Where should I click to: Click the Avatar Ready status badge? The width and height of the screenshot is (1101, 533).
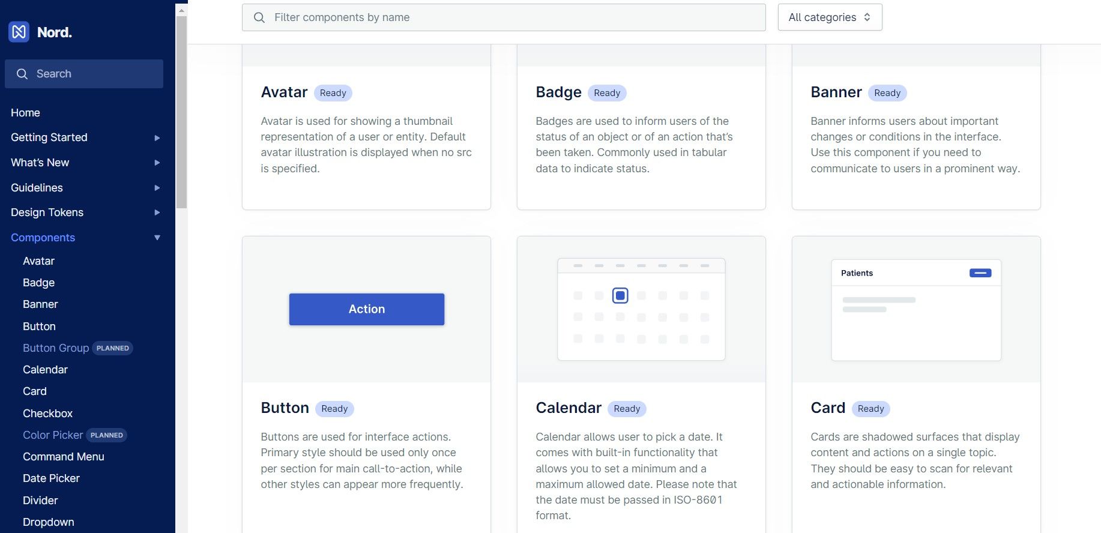pyautogui.click(x=333, y=93)
